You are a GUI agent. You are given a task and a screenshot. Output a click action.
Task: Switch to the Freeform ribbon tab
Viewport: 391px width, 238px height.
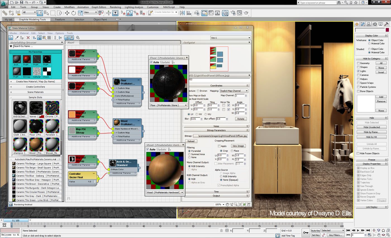[60, 20]
